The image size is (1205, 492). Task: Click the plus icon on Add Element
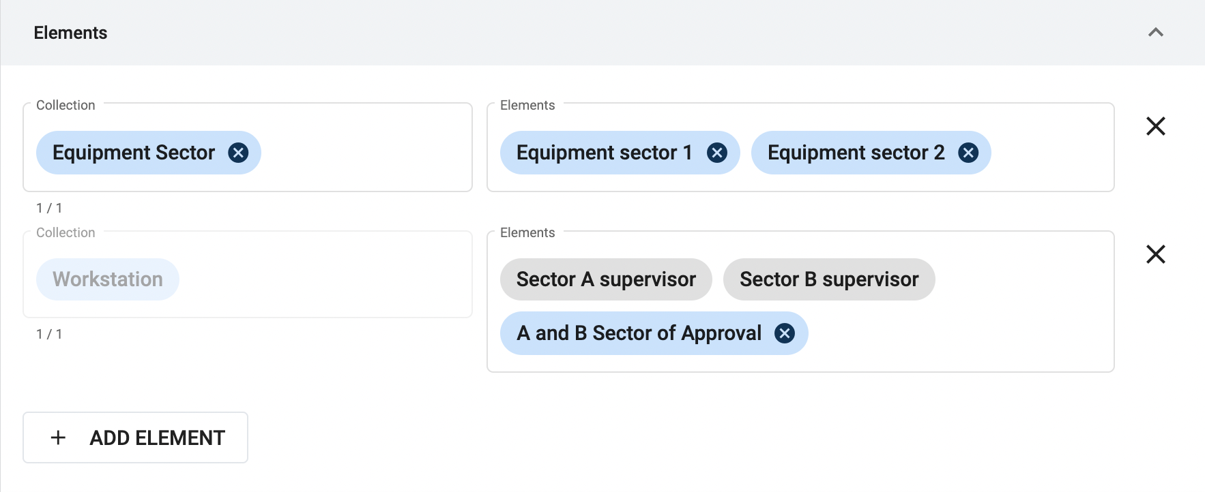point(59,437)
